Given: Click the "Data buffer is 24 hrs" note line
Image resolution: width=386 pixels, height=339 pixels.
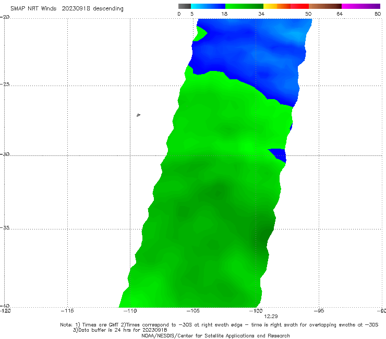Looking at the screenshot, I should click(x=120, y=330).
